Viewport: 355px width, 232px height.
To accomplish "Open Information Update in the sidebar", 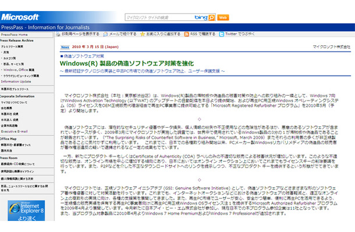I will (x=16, y=81).
